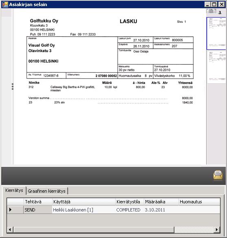Click the pages icon above the thumbnails
The image size is (227, 238).
tap(211, 11)
